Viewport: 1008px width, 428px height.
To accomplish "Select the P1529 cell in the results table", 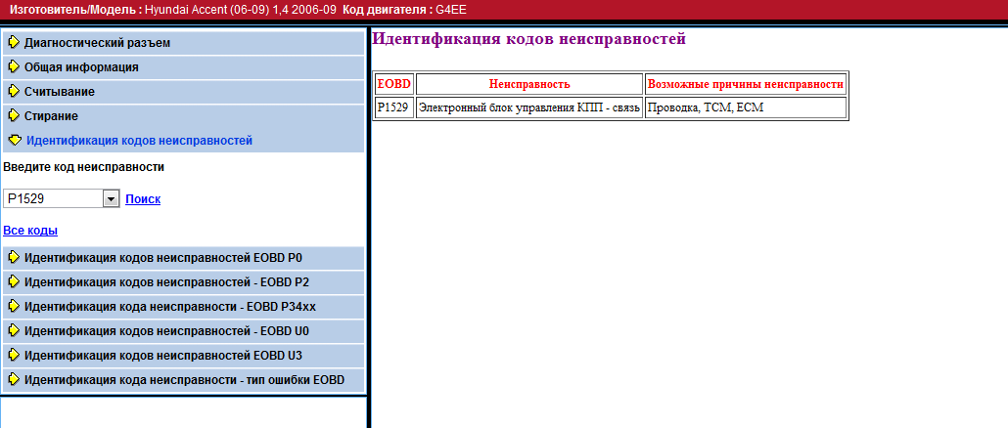I will 393,107.
